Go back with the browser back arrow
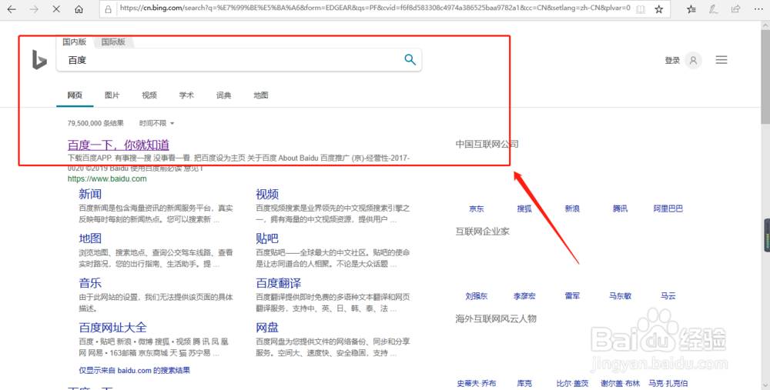 click(12, 8)
